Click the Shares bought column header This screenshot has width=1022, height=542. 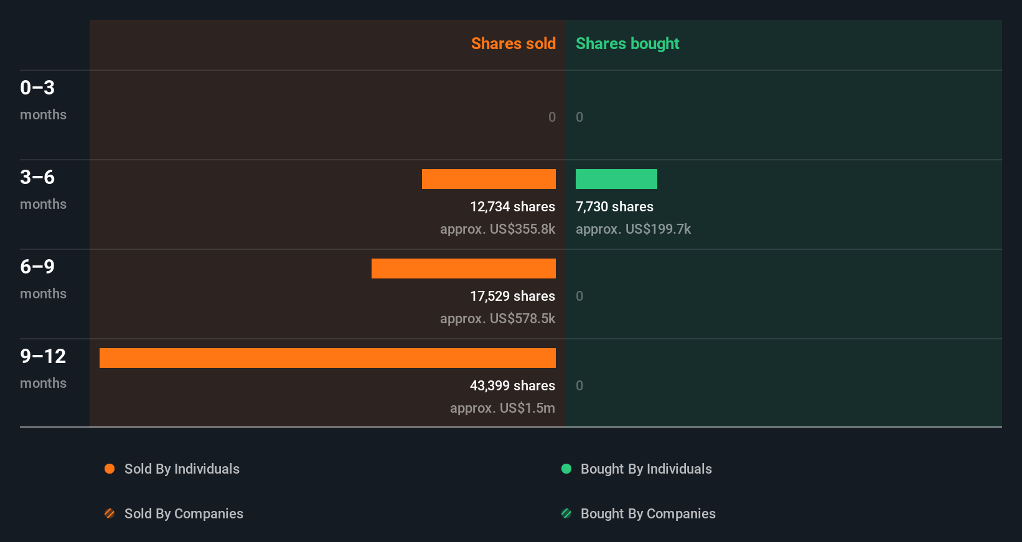coord(627,44)
